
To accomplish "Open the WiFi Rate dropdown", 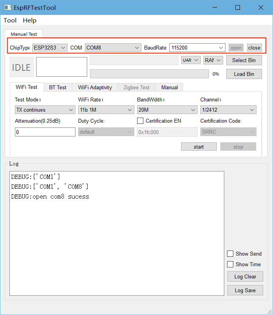I will pos(106,110).
